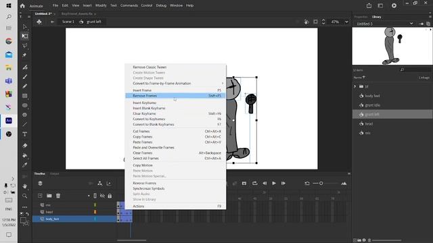This screenshot has width=433, height=243.
Task: Expand Convert to Frame-by-Frame Animation submenu
Action: 175,83
